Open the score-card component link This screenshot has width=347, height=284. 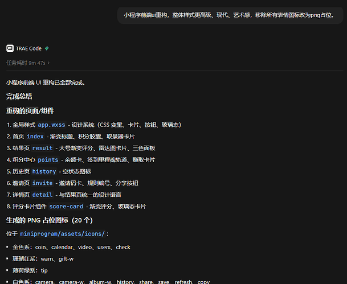pos(66,207)
